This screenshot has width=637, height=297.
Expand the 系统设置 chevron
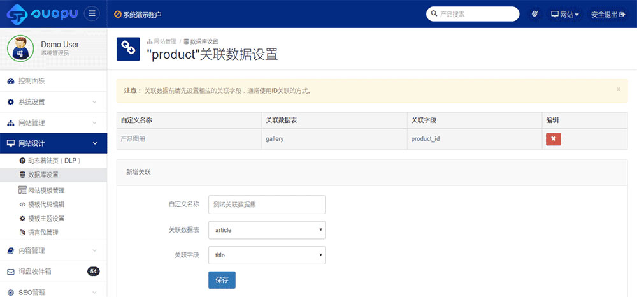point(94,102)
